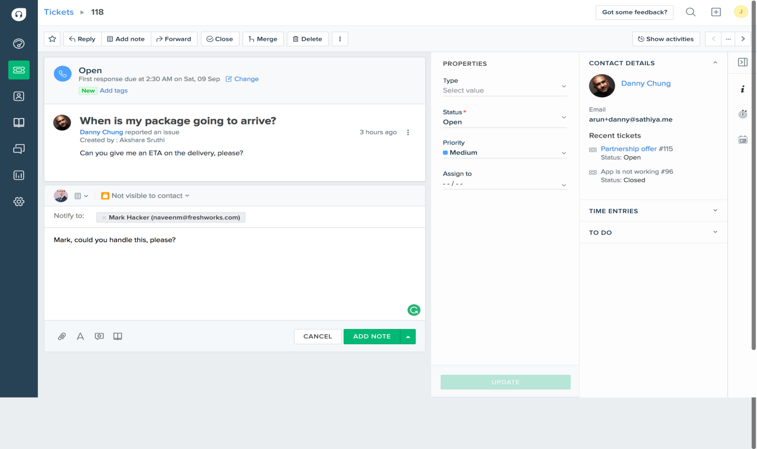
Task: Open the Dashboard from the sidebar
Action: click(18, 44)
